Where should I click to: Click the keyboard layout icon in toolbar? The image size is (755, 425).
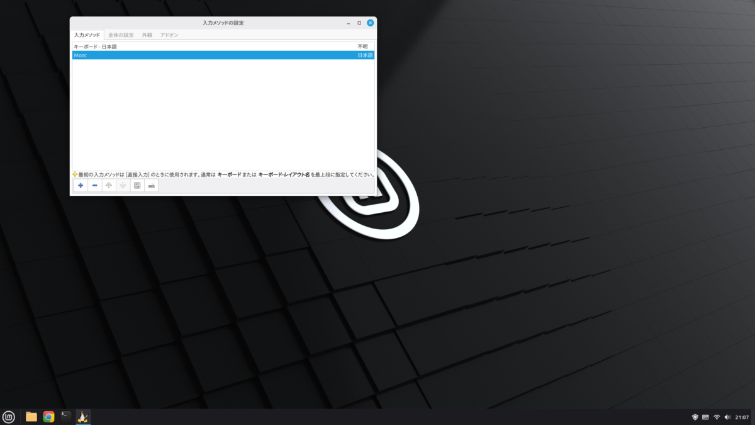coord(151,185)
